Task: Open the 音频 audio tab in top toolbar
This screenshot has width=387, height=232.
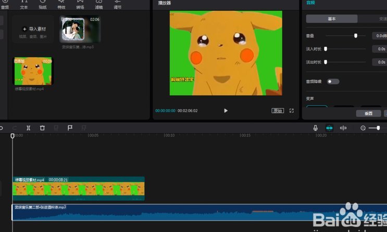Action: click(5, 5)
